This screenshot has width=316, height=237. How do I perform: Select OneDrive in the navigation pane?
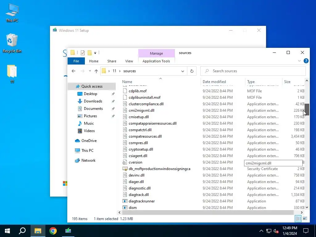[x=89, y=141]
